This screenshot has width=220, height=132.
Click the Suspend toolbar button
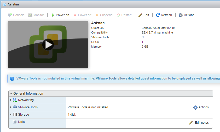104,15
